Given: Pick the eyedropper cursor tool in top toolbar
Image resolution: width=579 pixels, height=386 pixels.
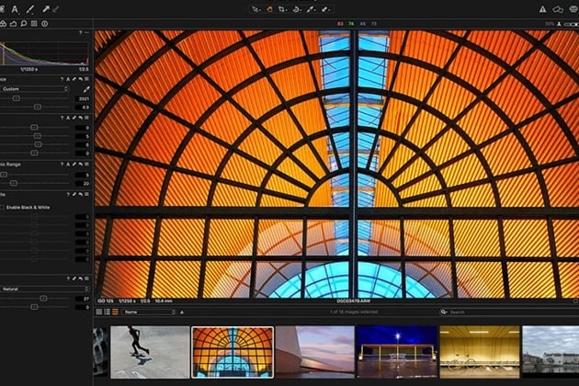Looking at the screenshot, I should click(x=311, y=9).
